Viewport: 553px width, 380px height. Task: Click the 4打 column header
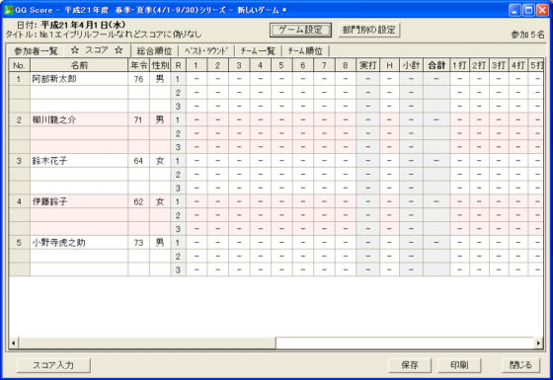point(518,65)
